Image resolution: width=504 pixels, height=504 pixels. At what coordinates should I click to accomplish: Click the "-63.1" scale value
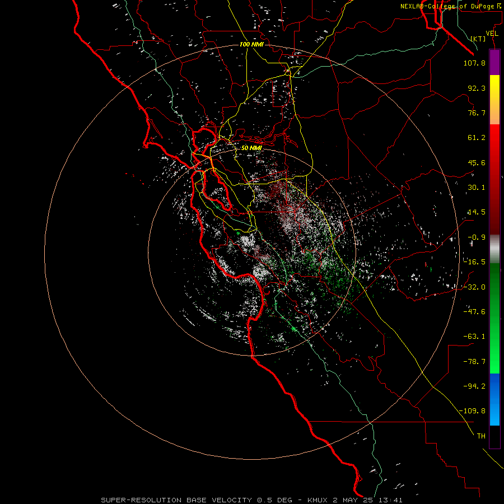(474, 337)
